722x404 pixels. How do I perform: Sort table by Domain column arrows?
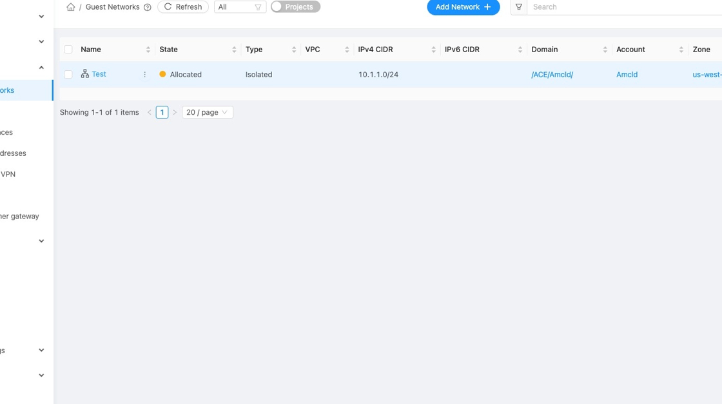[x=605, y=50]
